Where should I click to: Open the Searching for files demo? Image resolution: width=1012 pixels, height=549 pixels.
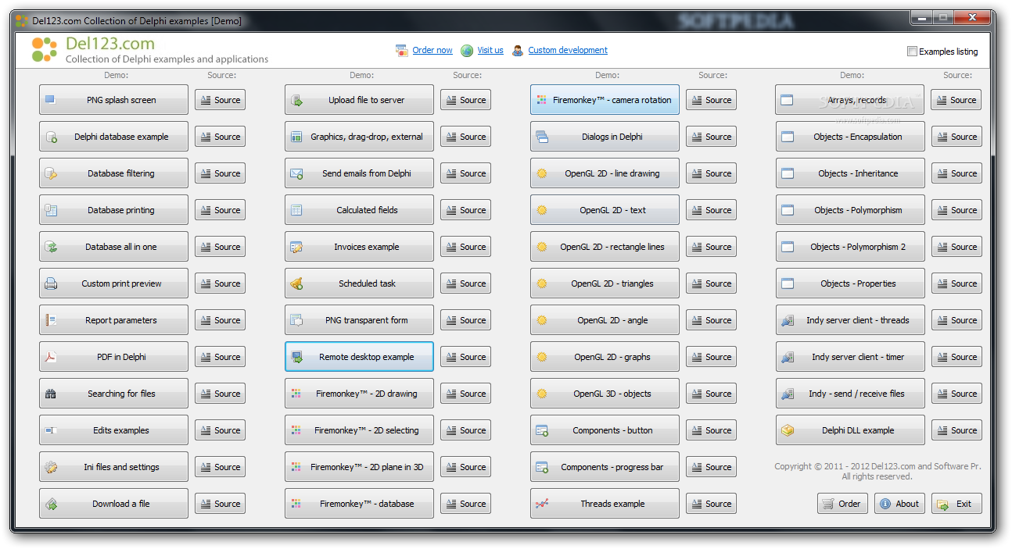pos(113,394)
